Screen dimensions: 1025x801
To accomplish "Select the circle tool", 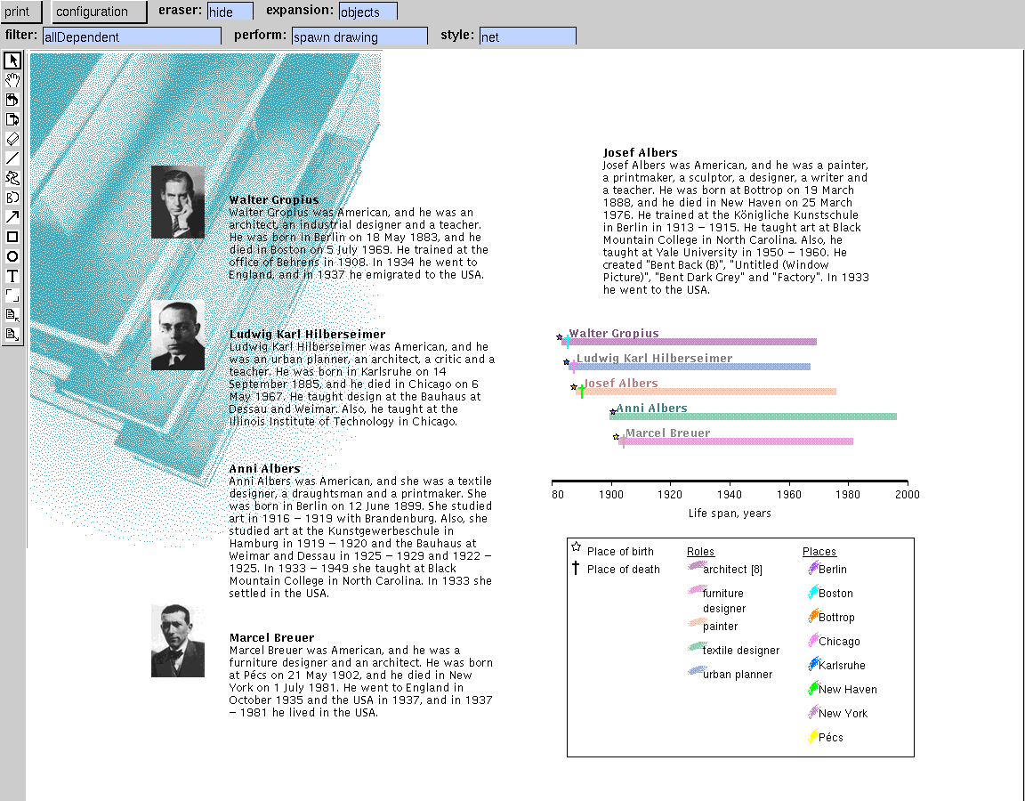I will point(12,256).
